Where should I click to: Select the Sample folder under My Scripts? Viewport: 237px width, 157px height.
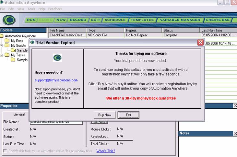coord(22,50)
